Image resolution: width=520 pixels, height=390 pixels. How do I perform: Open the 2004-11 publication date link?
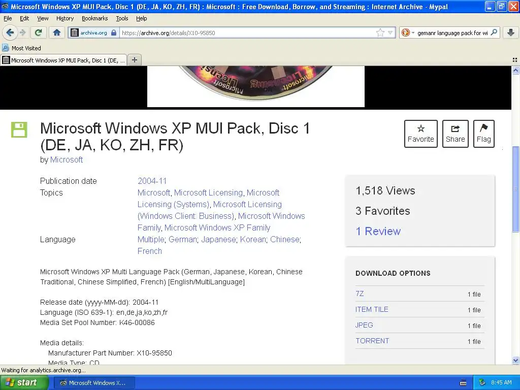click(x=152, y=181)
